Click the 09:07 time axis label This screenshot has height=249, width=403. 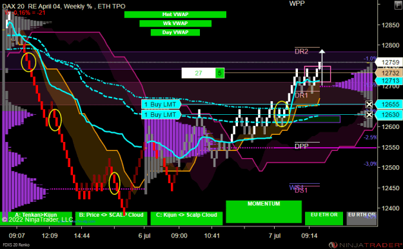(x=17, y=235)
